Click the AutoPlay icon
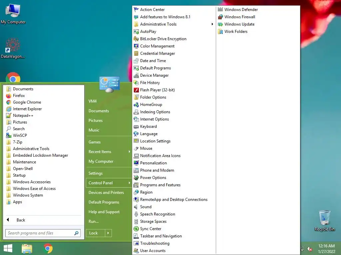This screenshot has height=255, width=341. 136,32
